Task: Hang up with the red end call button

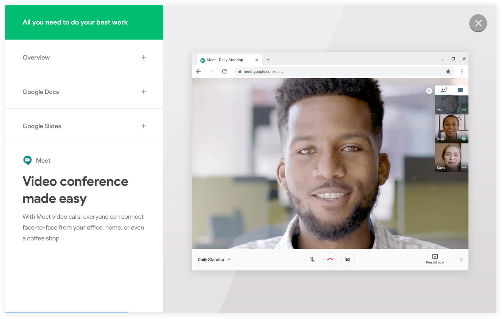Action: (330, 259)
